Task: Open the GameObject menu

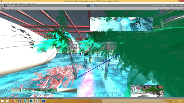Action: 15,3
